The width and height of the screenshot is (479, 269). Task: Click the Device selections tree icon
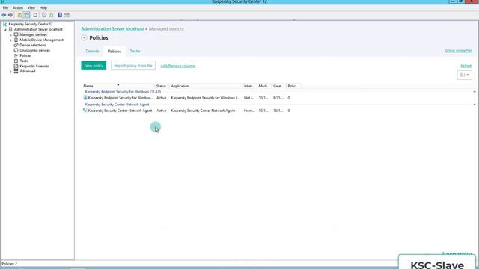pos(16,45)
